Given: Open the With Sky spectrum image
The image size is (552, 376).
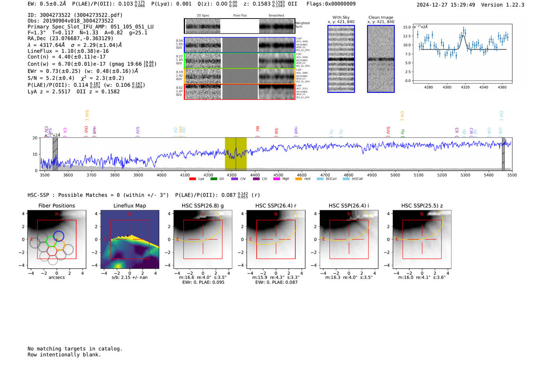Looking at the screenshot, I should (341, 59).
